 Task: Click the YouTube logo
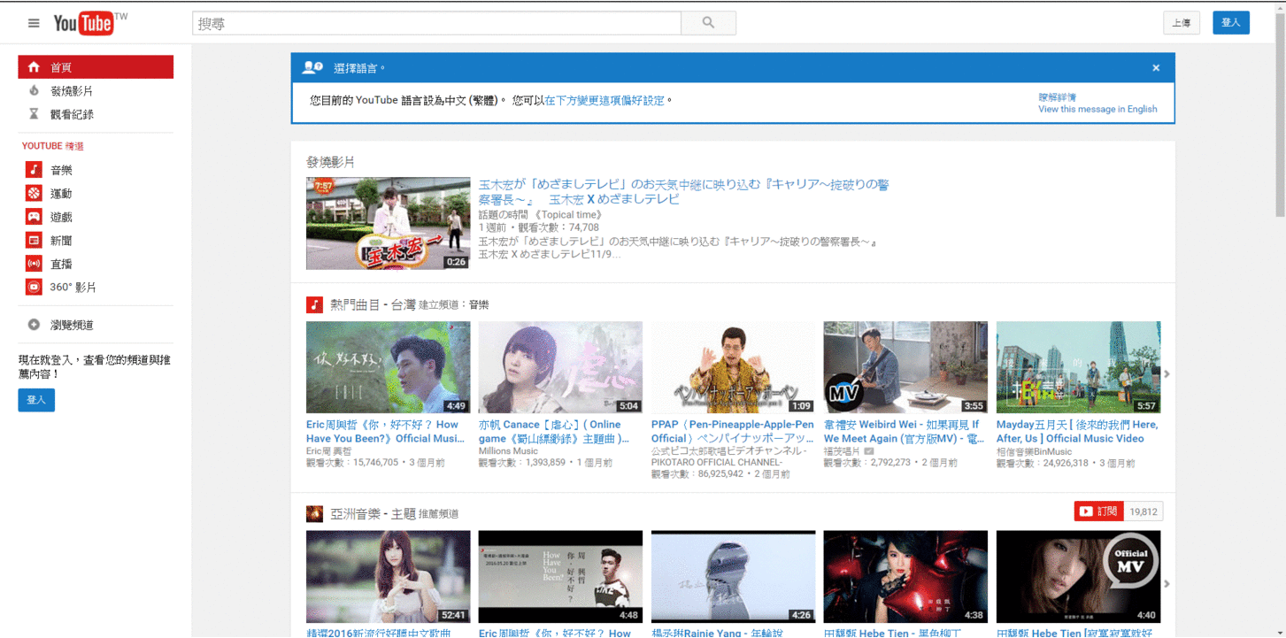click(x=84, y=24)
